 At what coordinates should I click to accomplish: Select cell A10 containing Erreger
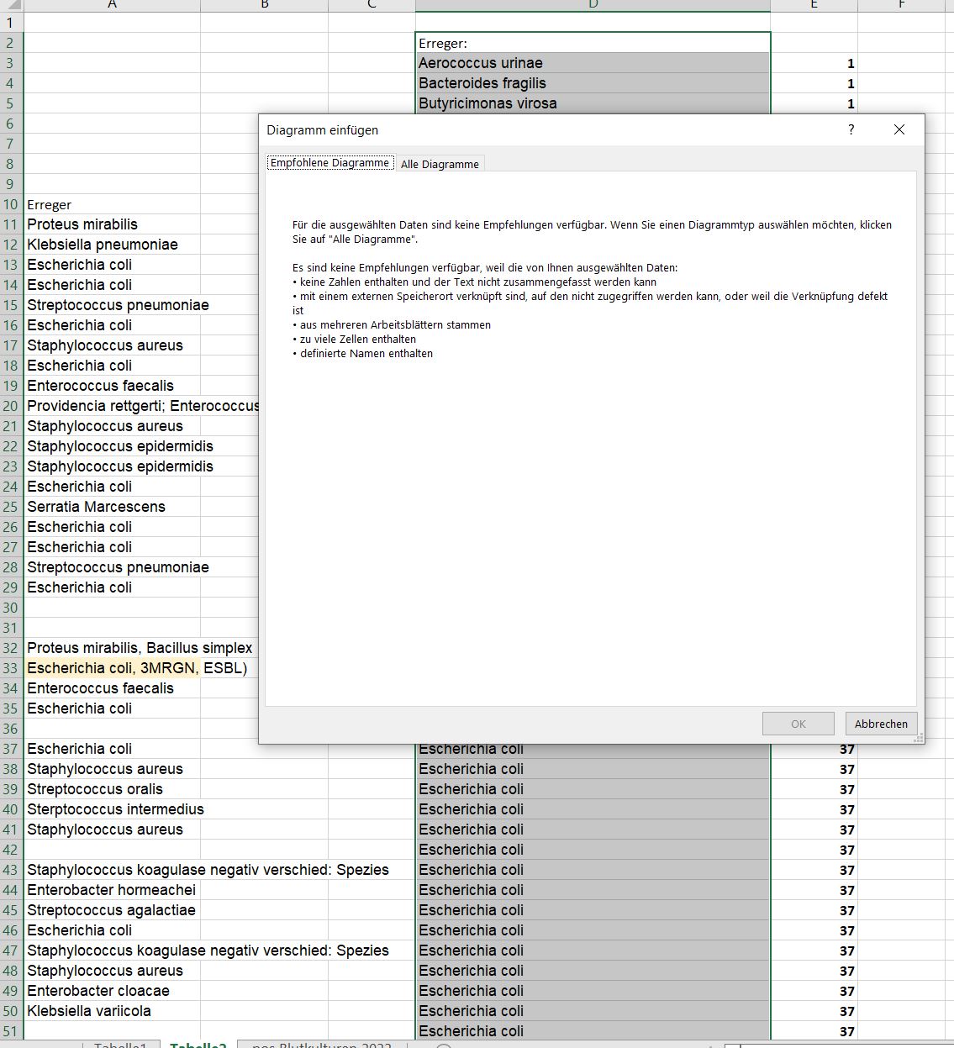pyautogui.click(x=112, y=204)
